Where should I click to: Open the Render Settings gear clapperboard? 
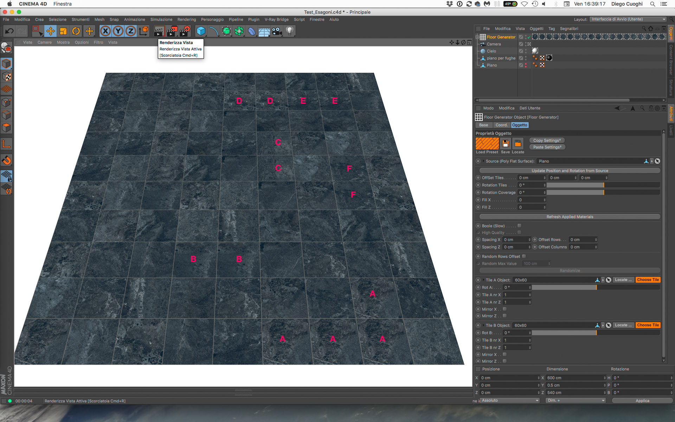click(185, 31)
